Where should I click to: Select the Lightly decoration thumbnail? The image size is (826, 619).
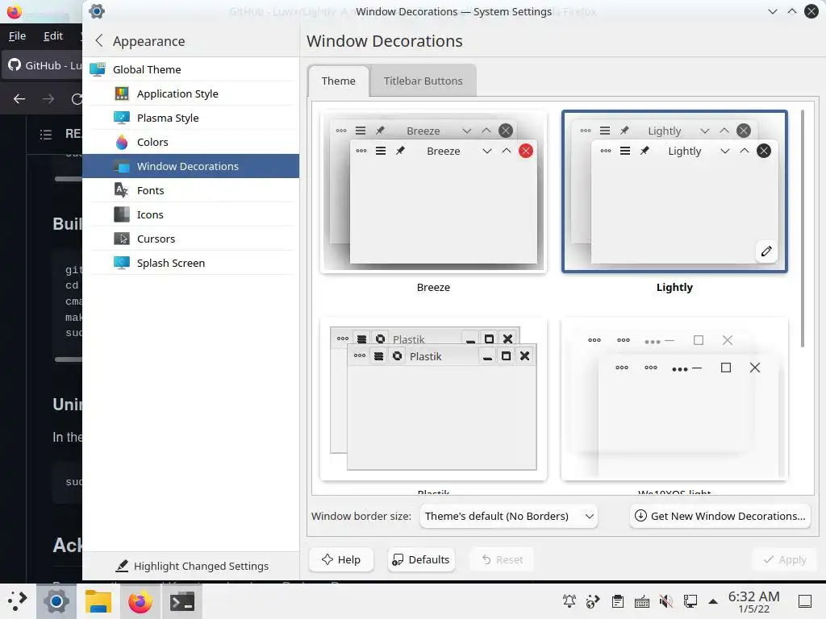coord(674,192)
